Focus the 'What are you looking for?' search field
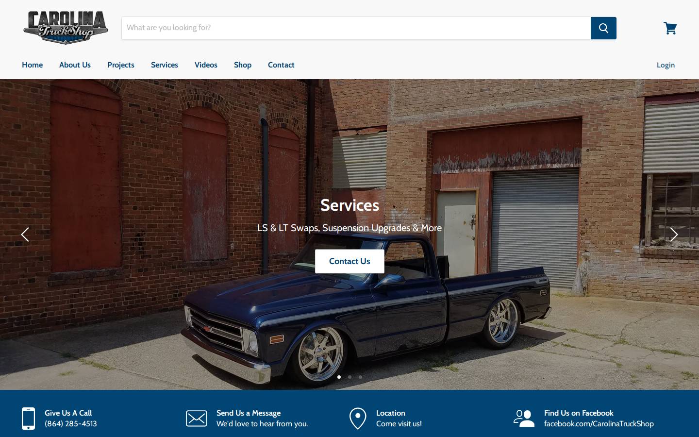Viewport: 699px width, 437px height. (356, 28)
